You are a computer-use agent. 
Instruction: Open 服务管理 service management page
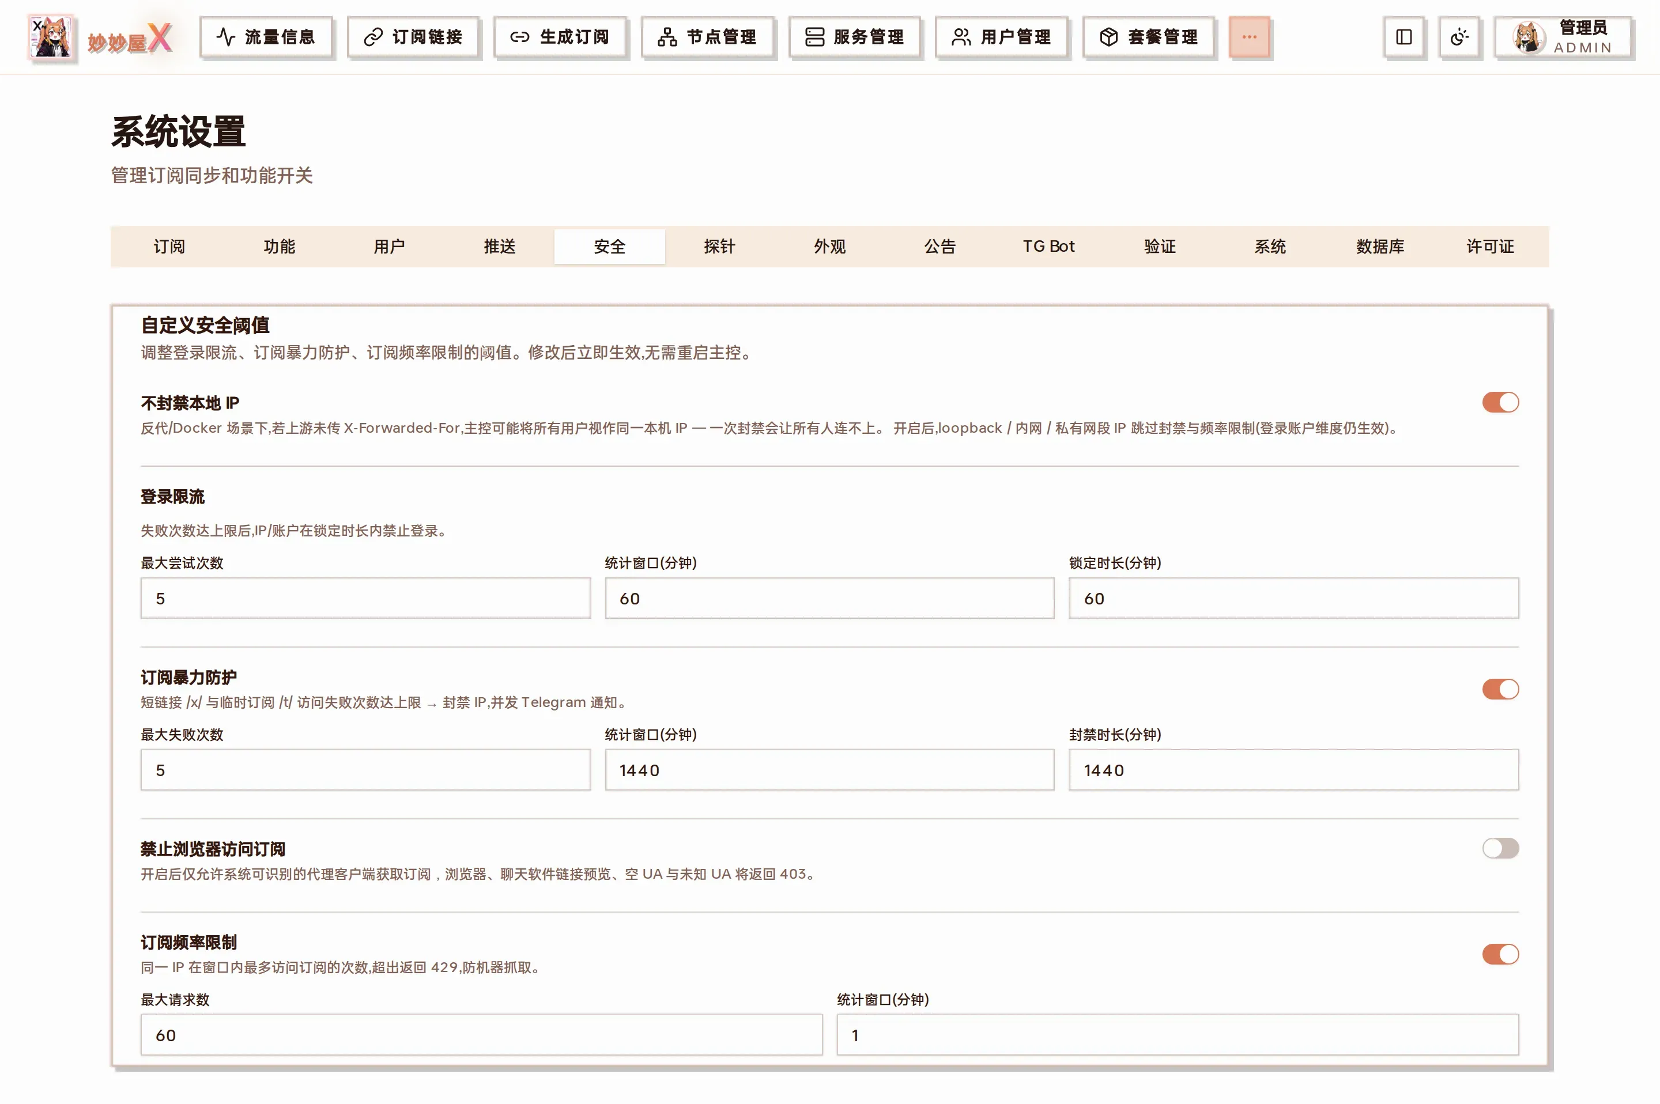(x=854, y=37)
